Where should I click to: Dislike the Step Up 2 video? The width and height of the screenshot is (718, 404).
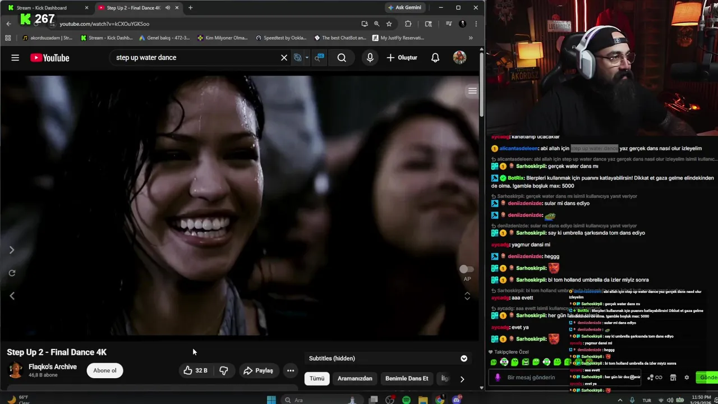pyautogui.click(x=223, y=370)
